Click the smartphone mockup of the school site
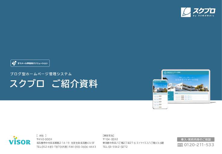 pos(160,94)
